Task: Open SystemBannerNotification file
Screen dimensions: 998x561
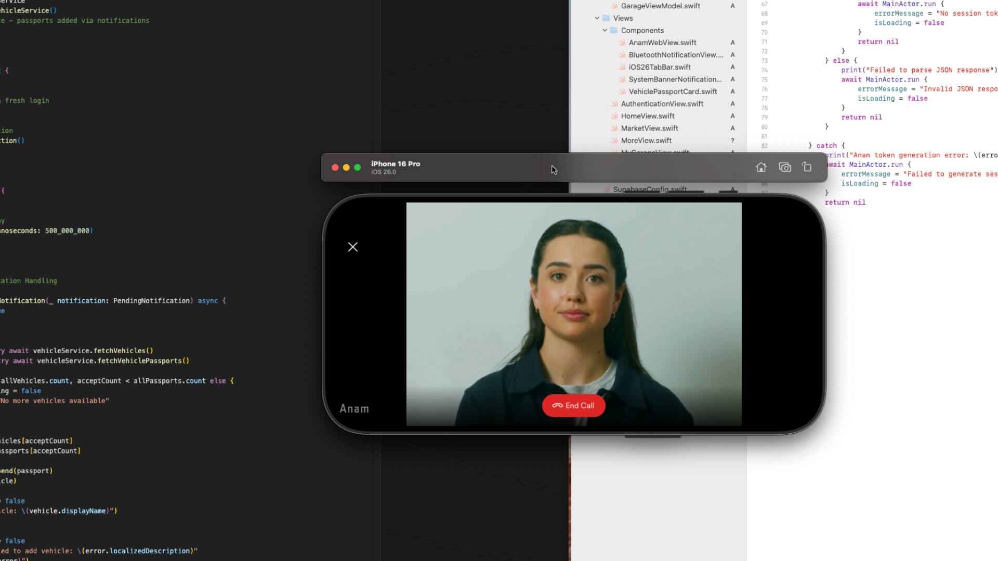Action: [675, 79]
